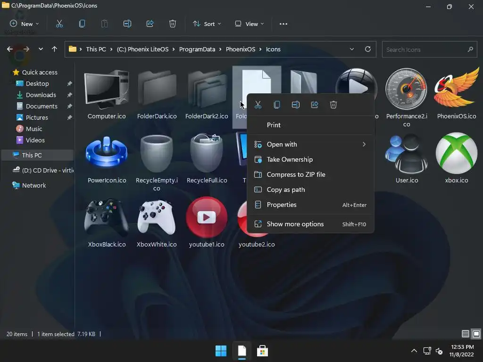This screenshot has width=483, height=362.
Task: Click the Cut icon in the context menu
Action: click(x=258, y=105)
